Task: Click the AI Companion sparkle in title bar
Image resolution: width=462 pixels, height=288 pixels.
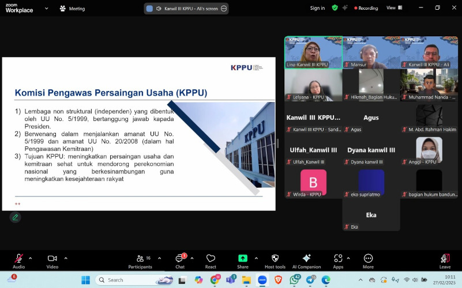Action: coord(345,8)
